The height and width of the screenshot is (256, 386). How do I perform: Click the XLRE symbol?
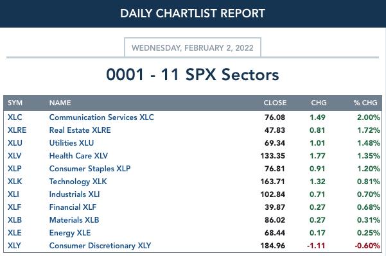pyautogui.click(x=17, y=130)
